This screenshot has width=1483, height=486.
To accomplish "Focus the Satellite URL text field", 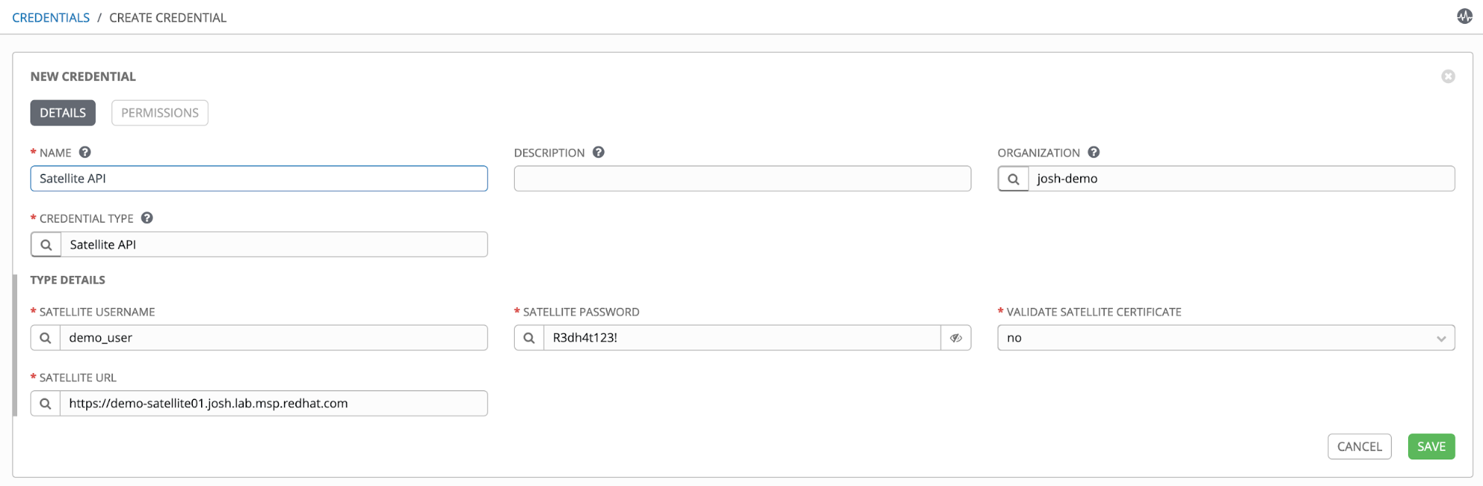I will (x=273, y=404).
